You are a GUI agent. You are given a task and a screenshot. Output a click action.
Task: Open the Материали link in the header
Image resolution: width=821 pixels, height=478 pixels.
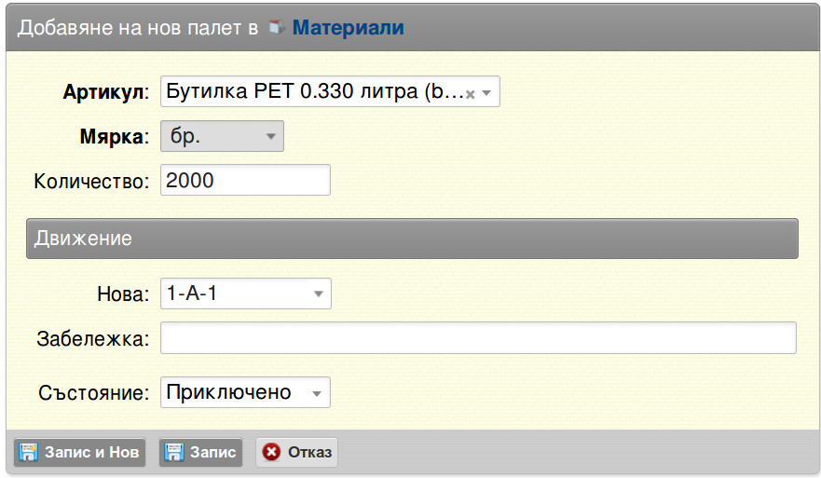pos(348,27)
